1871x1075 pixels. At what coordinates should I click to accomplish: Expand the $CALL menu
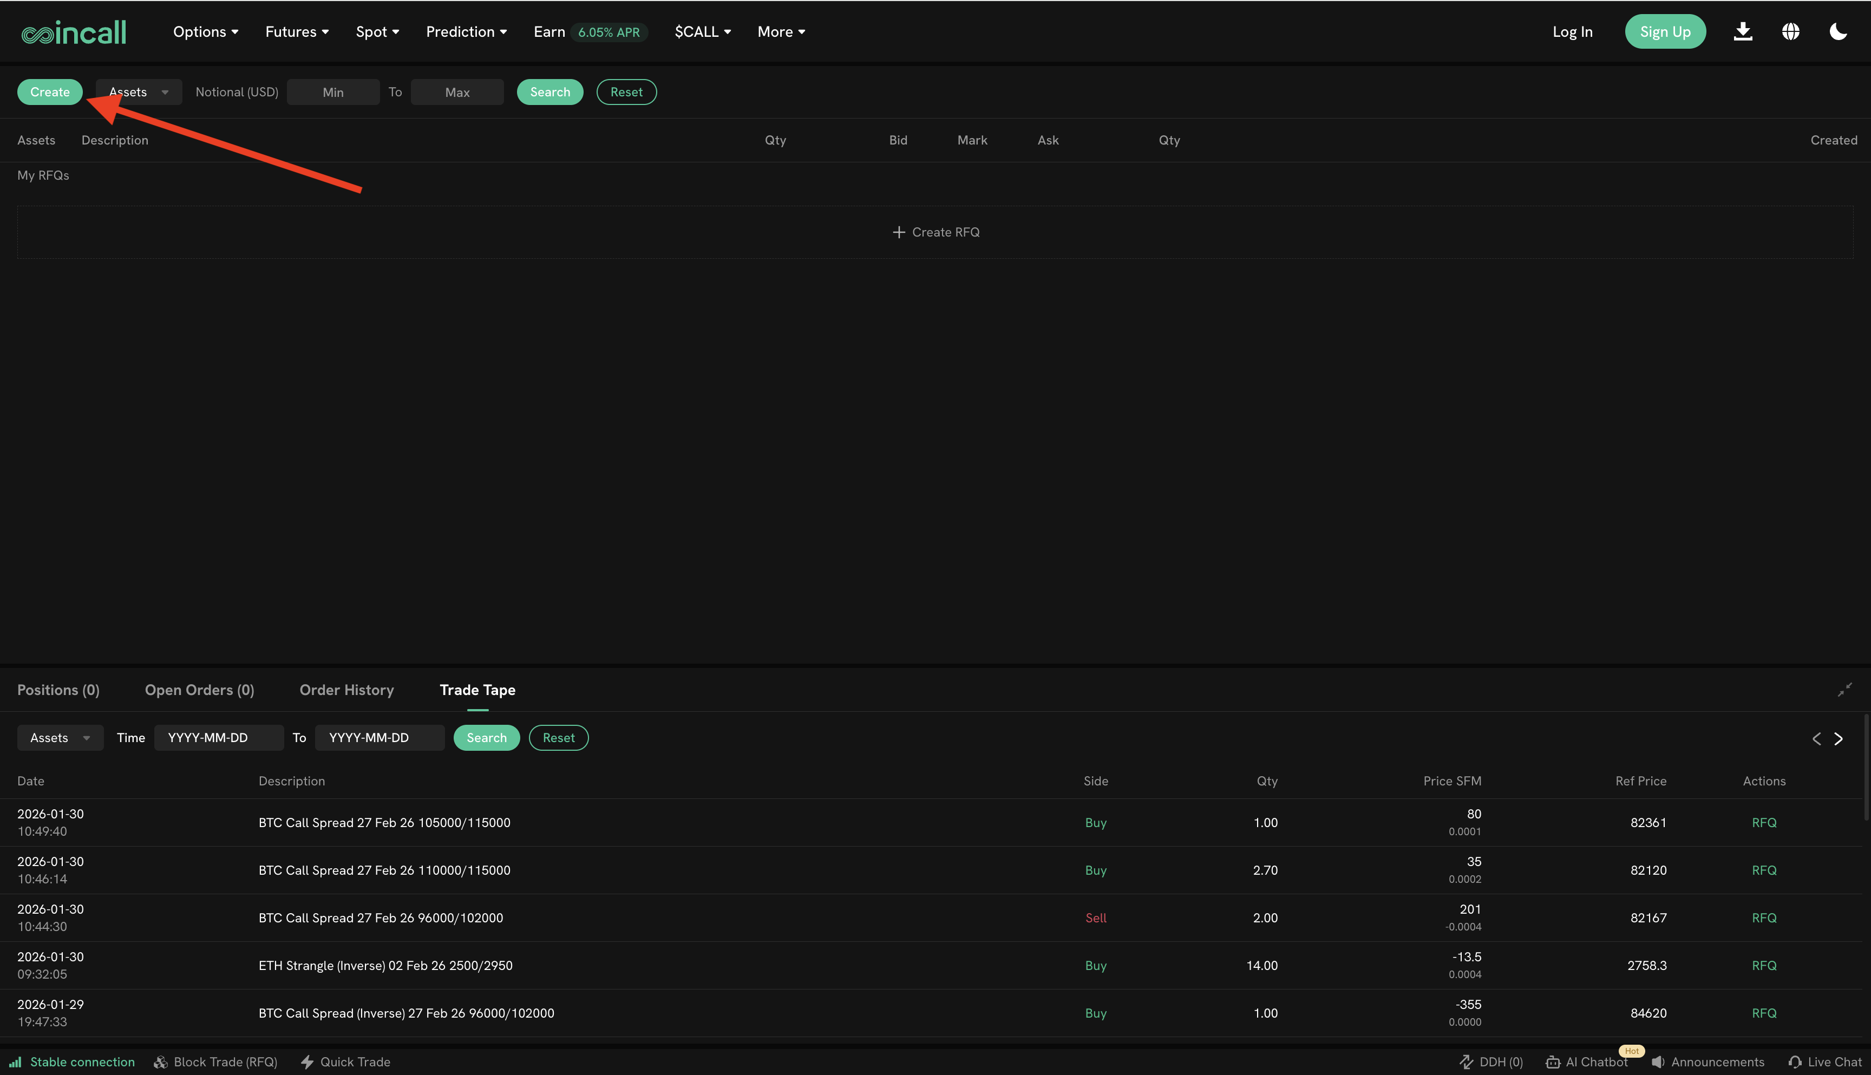tap(702, 32)
